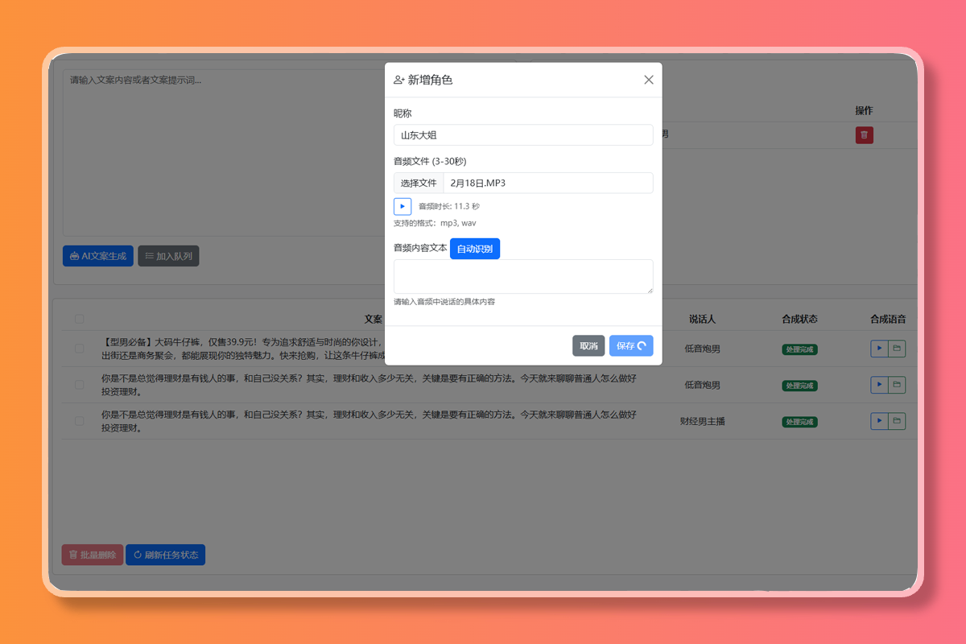Open folder for the 财经男主播 row audio

[x=897, y=421]
